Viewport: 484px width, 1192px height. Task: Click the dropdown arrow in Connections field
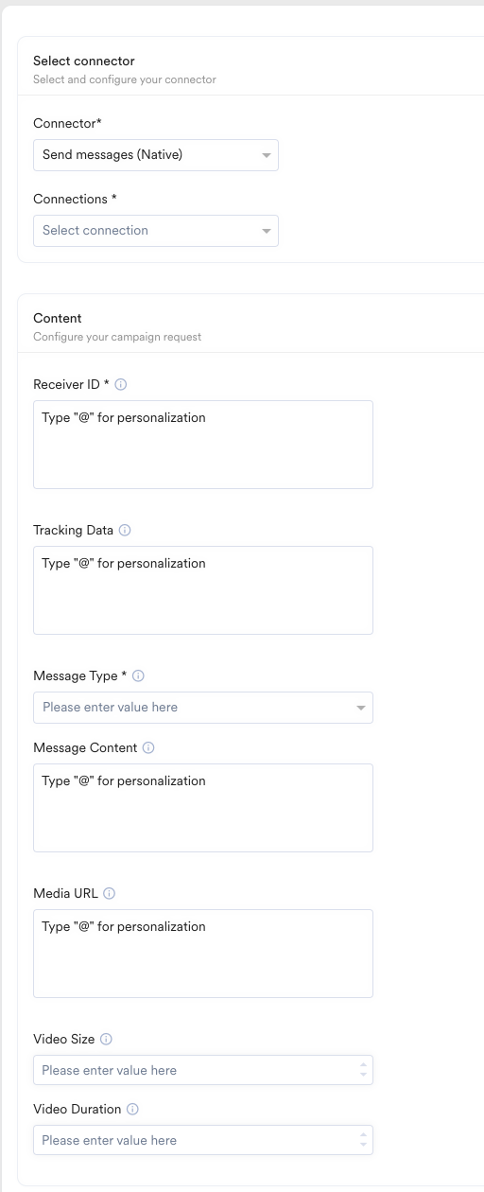coord(267,231)
